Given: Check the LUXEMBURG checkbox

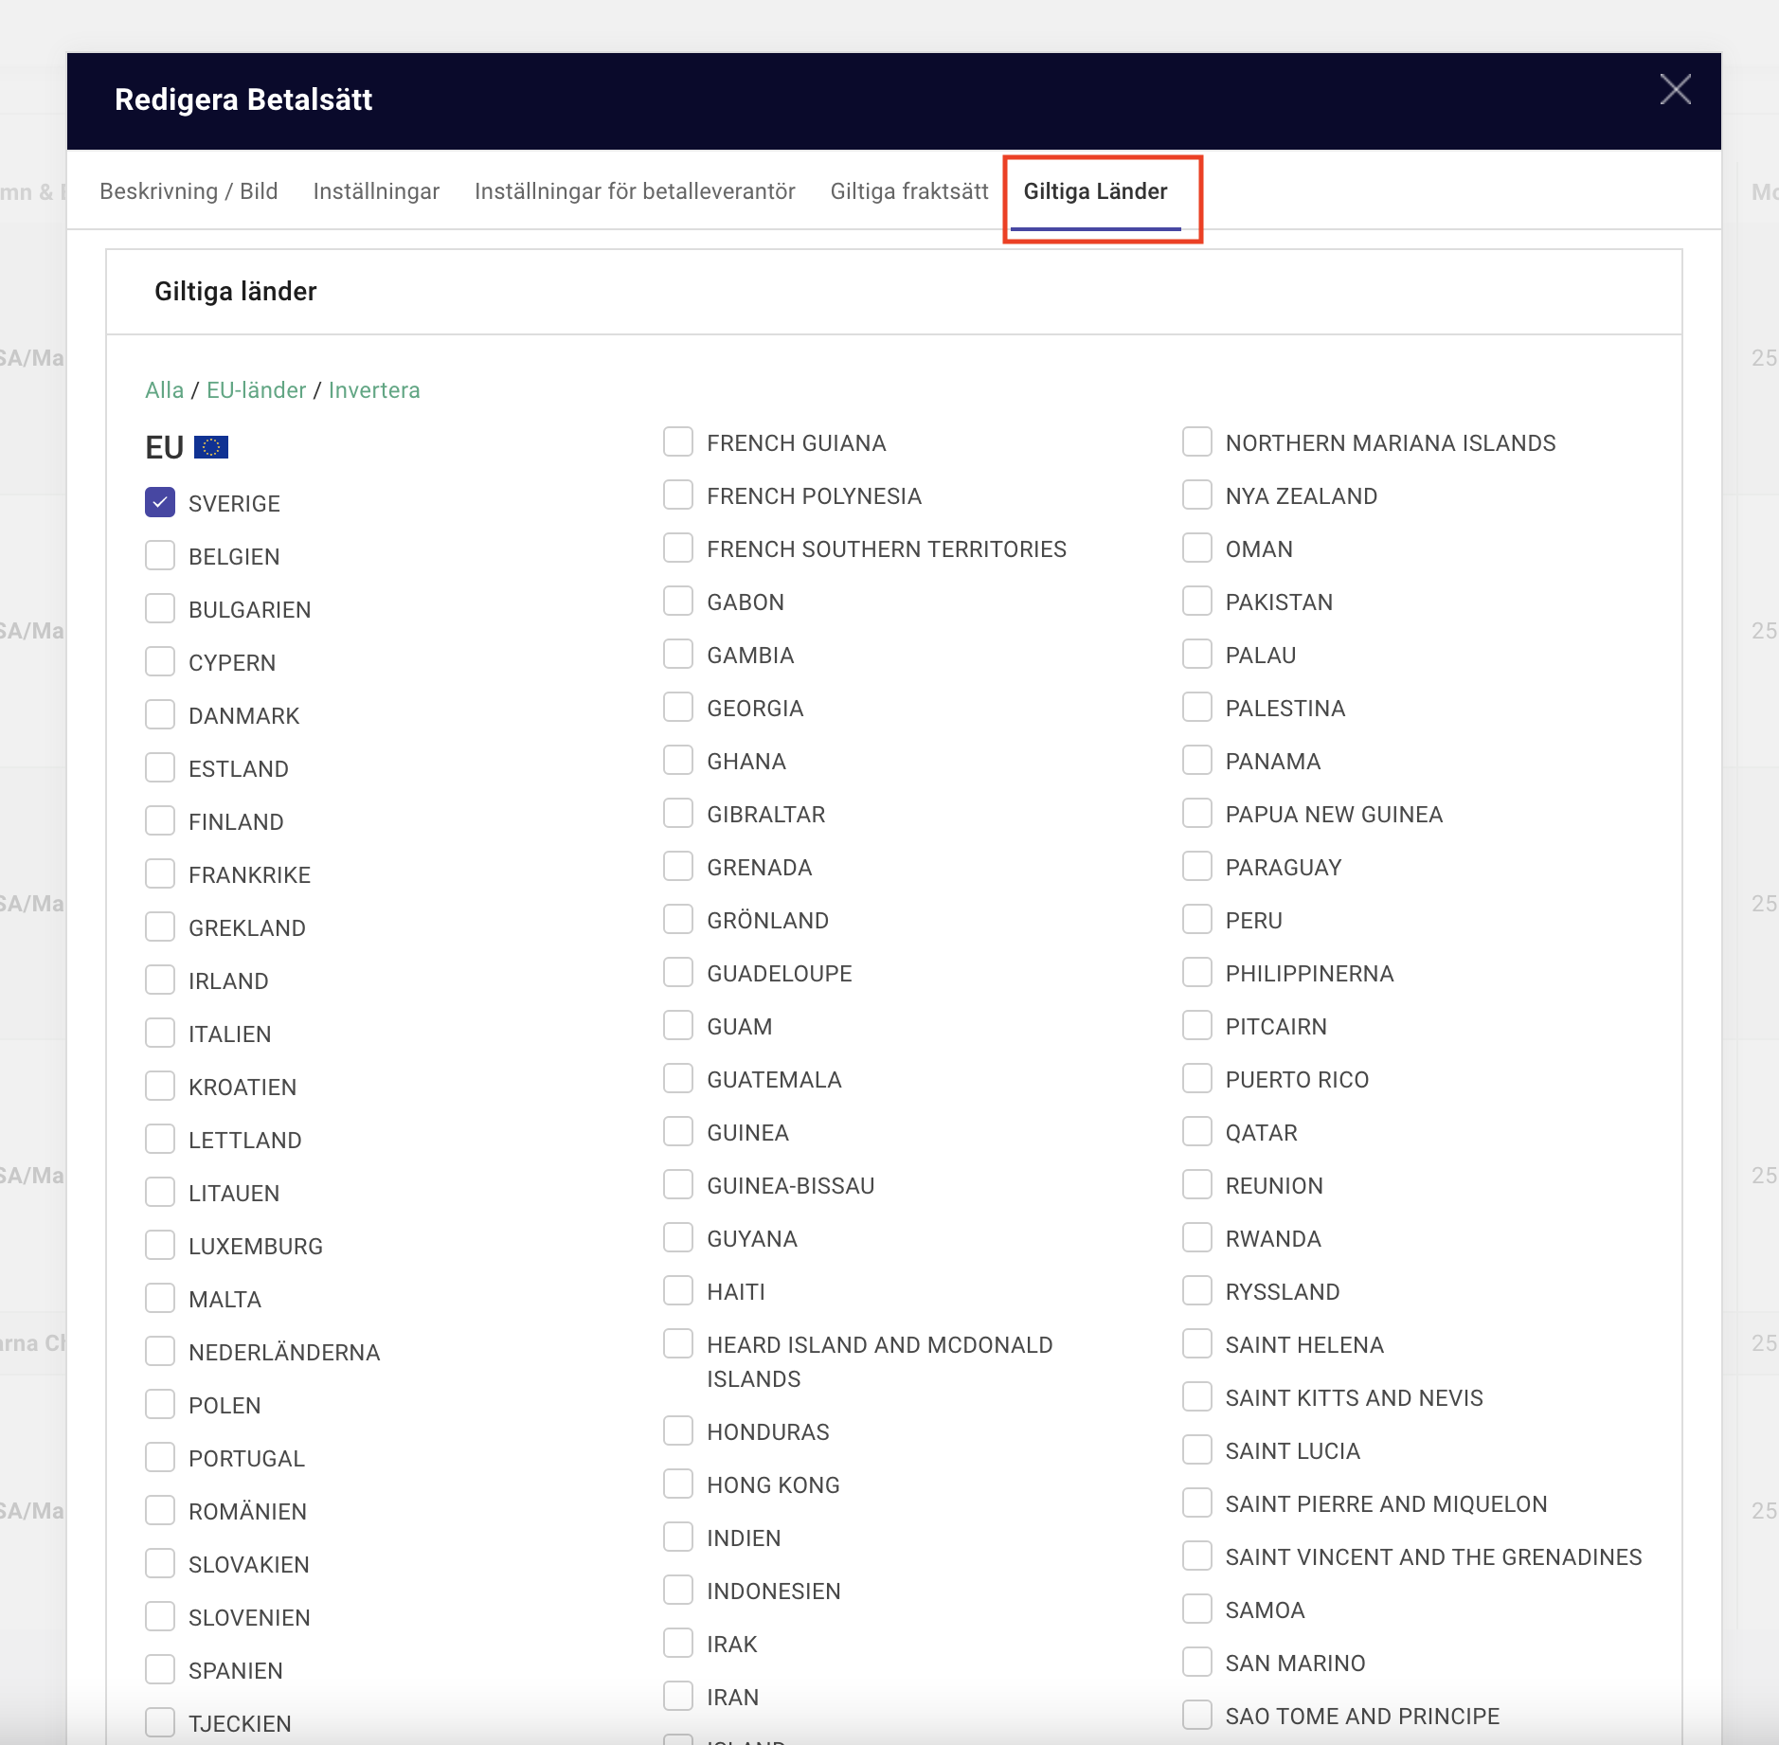Looking at the screenshot, I should point(160,1246).
